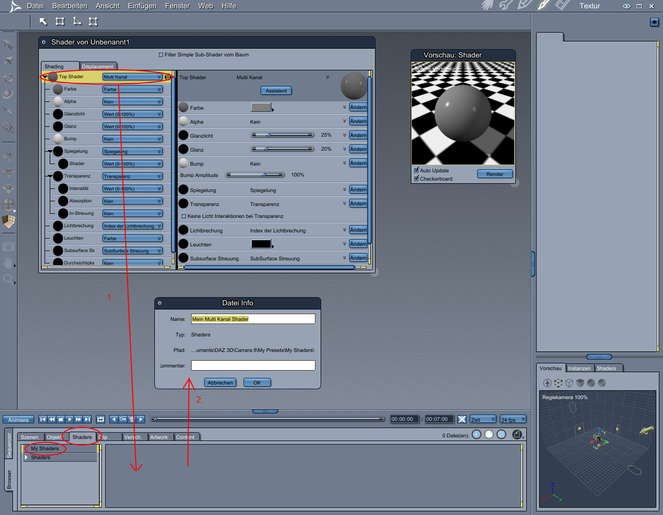Open the Top Shader Multi Kanal dropdown
The width and height of the screenshot is (663, 515).
coord(133,77)
